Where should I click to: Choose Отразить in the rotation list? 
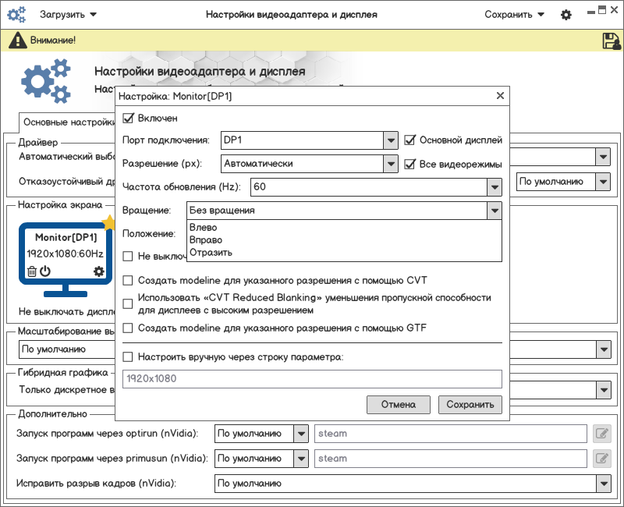coord(211,252)
